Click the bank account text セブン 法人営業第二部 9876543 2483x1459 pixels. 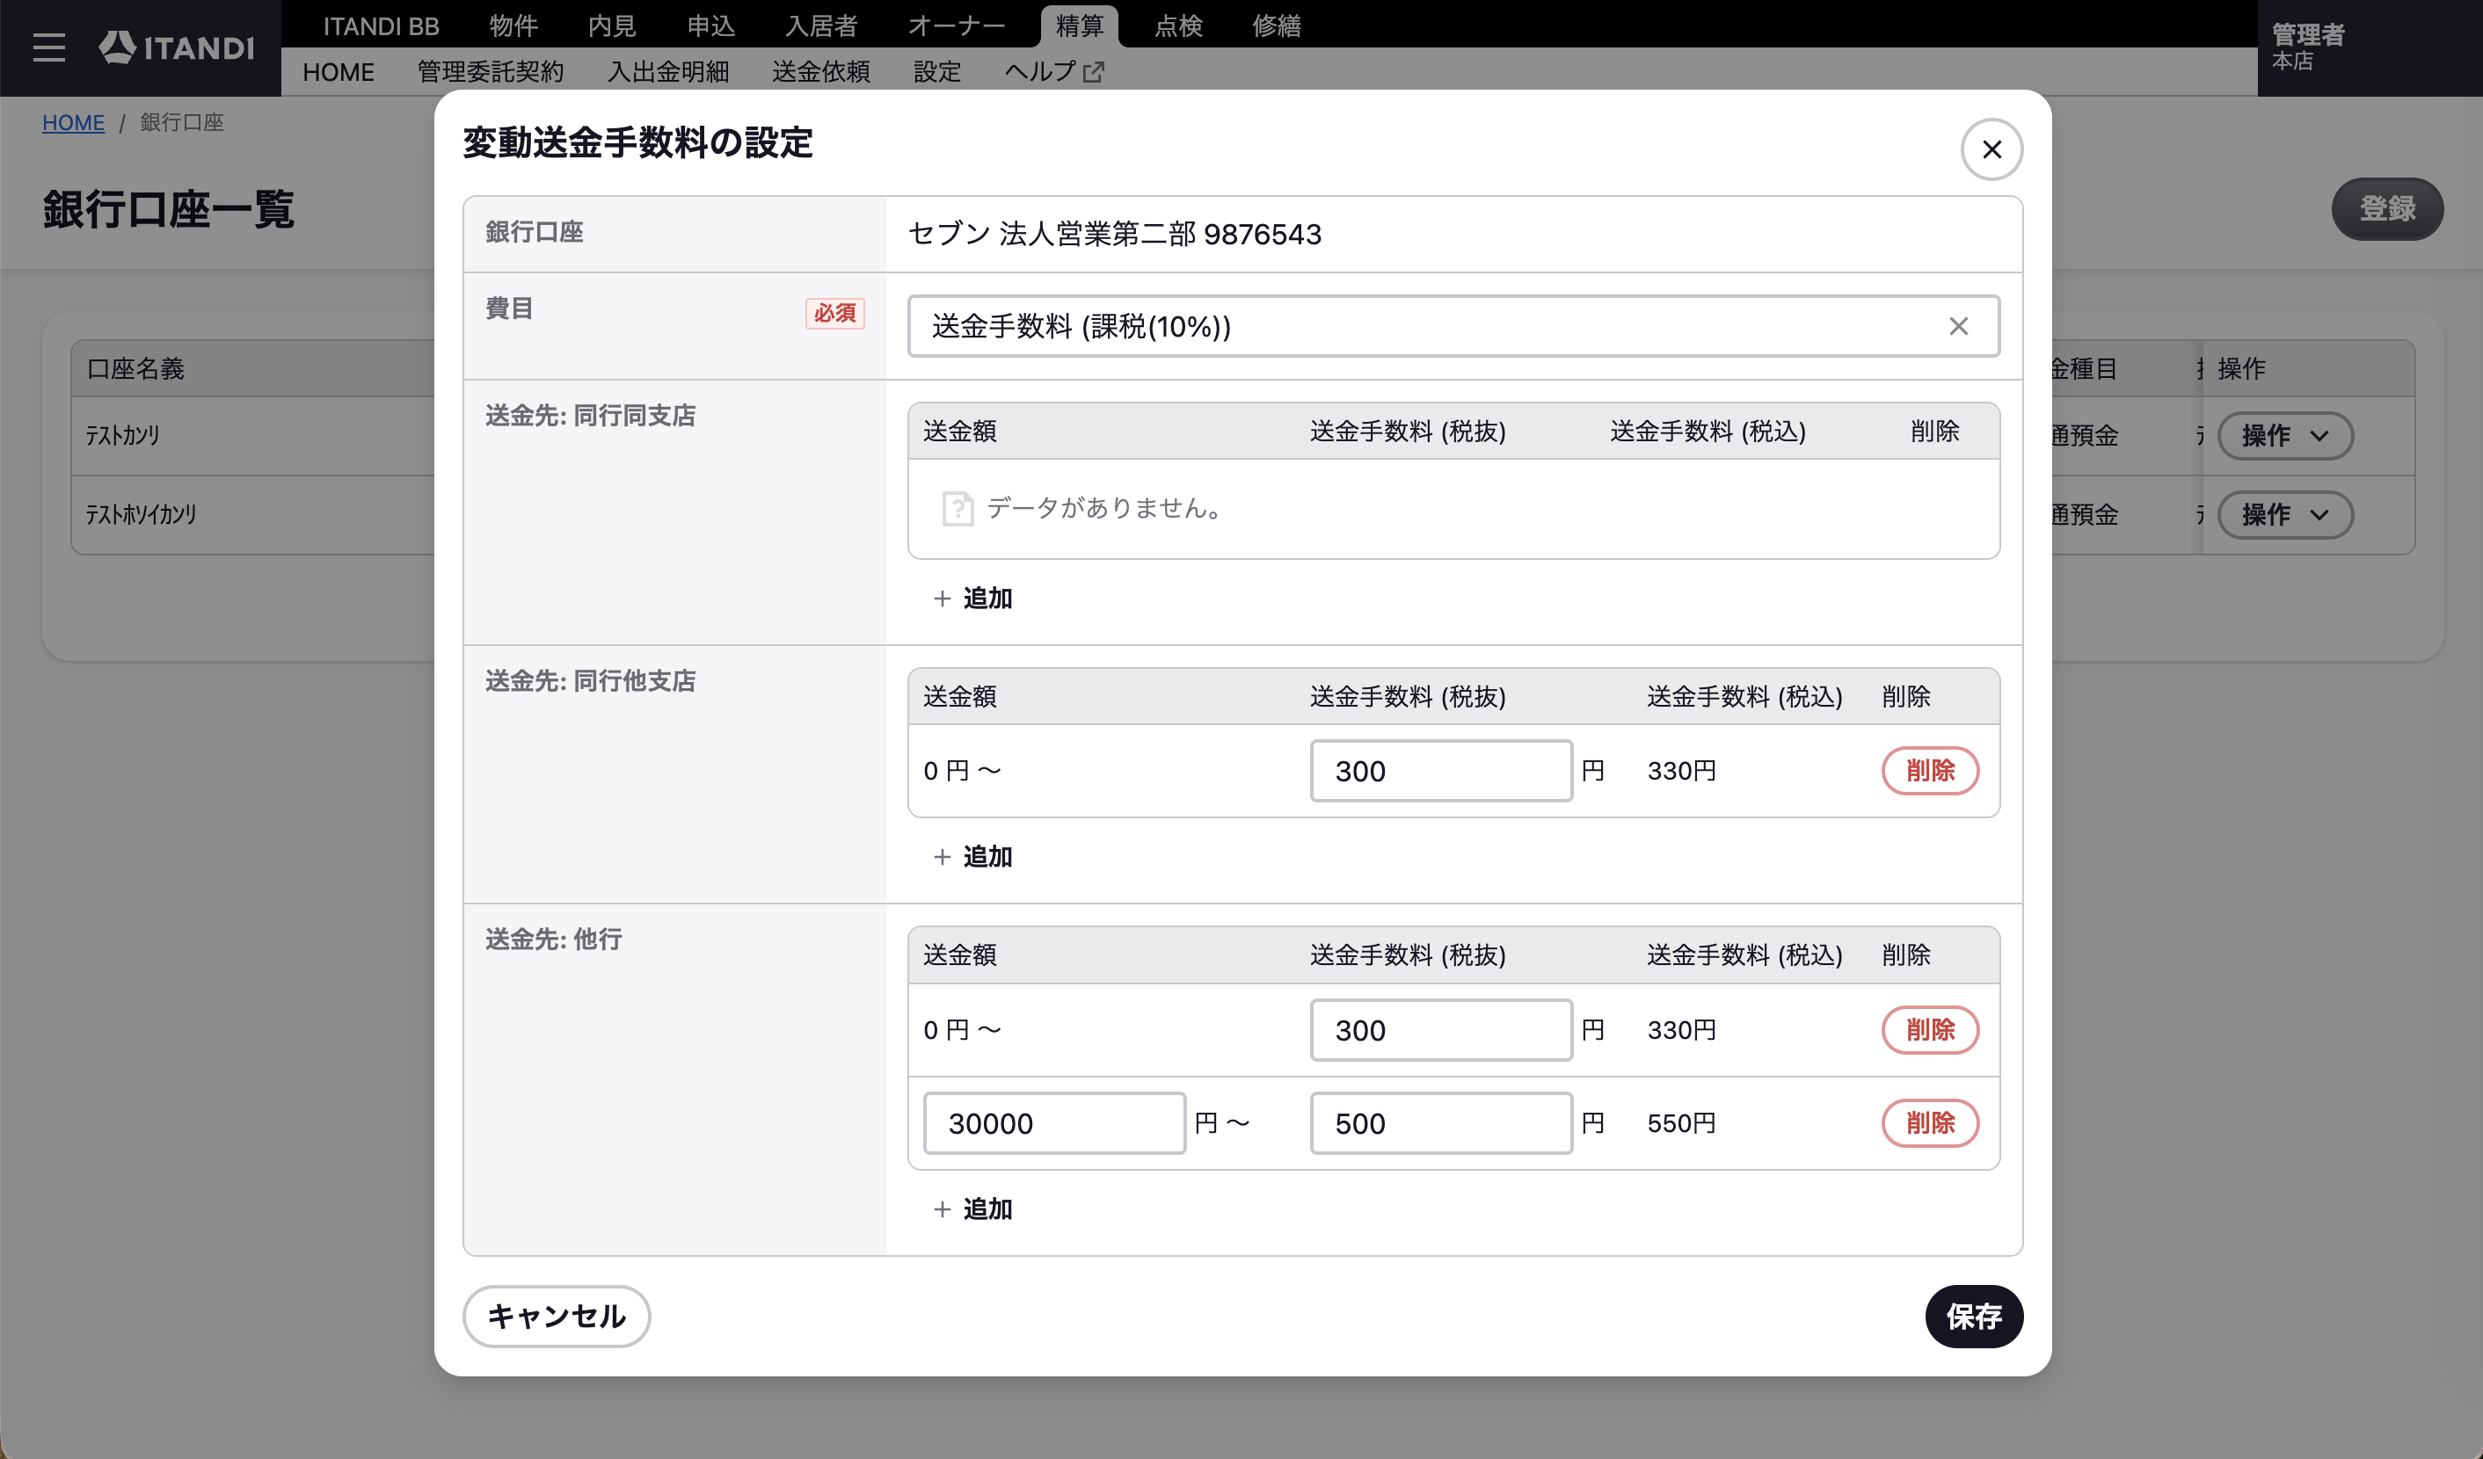[1114, 235]
